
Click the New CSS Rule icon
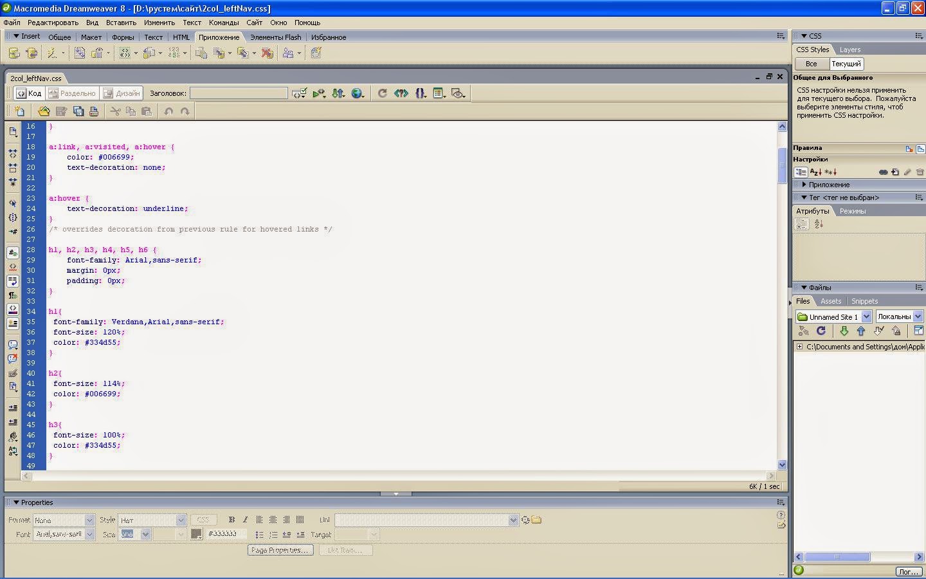point(895,172)
